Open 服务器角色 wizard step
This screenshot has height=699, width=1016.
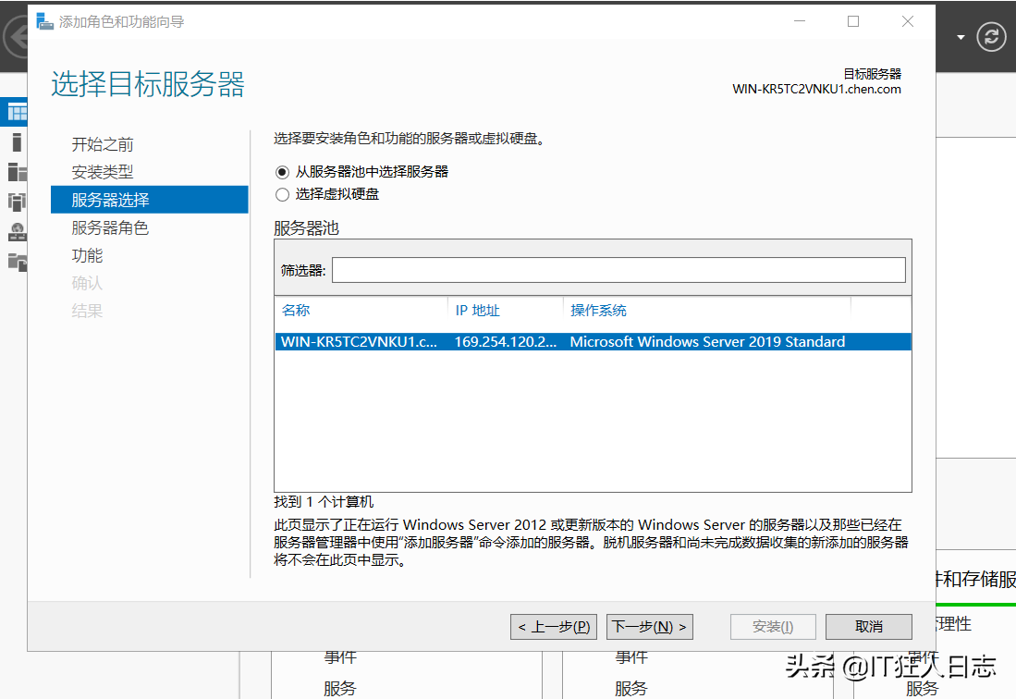(110, 227)
